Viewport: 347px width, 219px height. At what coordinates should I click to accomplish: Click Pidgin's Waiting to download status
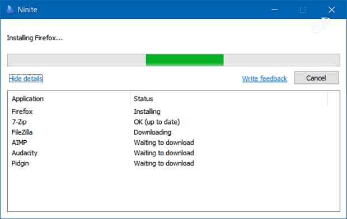click(164, 163)
